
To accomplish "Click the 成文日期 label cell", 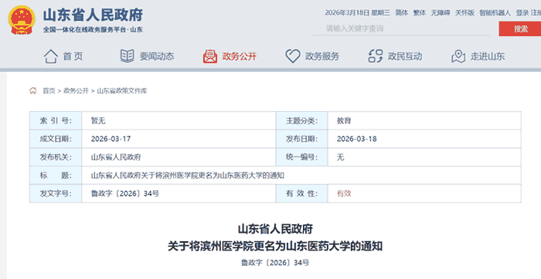I will click(x=56, y=139).
